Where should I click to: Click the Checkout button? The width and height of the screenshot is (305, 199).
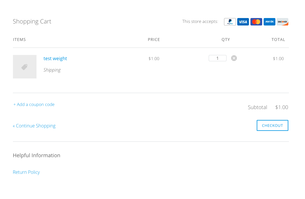point(272,125)
